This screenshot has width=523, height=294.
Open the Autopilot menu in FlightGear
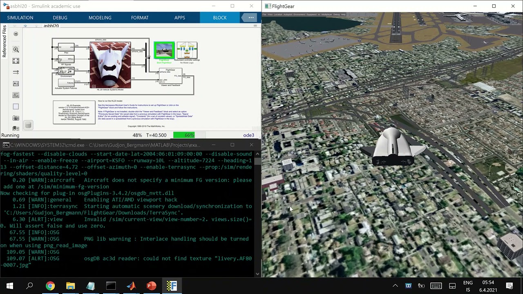(x=288, y=14)
